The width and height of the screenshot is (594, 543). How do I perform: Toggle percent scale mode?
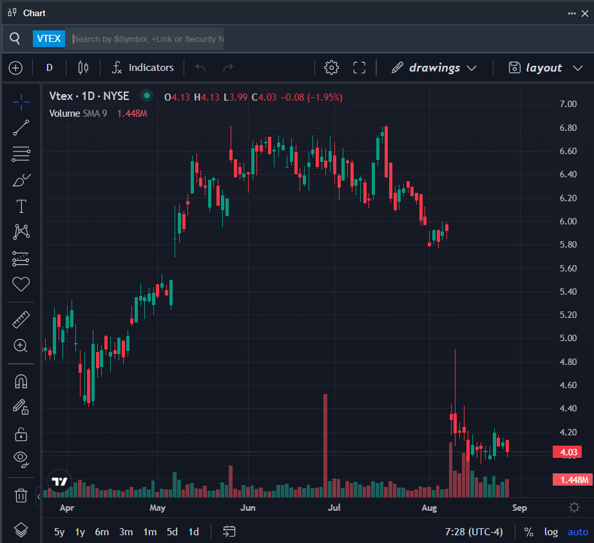coord(528,532)
